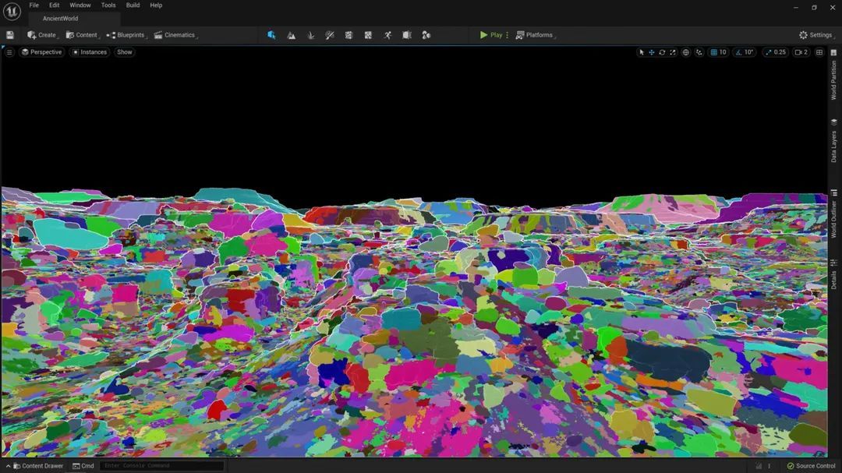The image size is (842, 473).
Task: Switch to Animation mode running-figure icon
Action: (387, 35)
